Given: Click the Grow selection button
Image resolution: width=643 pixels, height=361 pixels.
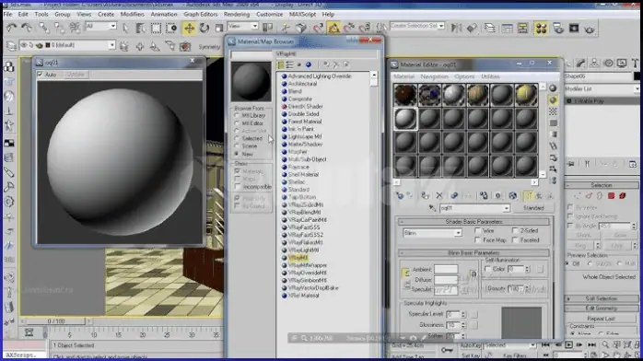Looking at the screenshot, I should (x=620, y=235).
